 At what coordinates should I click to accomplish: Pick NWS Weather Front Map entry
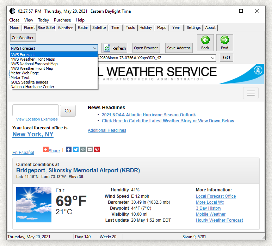tap(54, 68)
